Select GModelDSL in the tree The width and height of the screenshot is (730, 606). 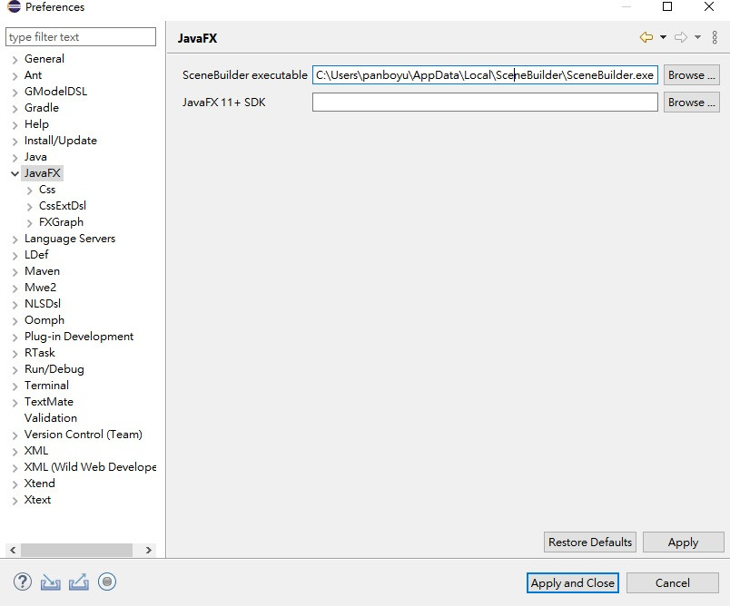coord(56,91)
